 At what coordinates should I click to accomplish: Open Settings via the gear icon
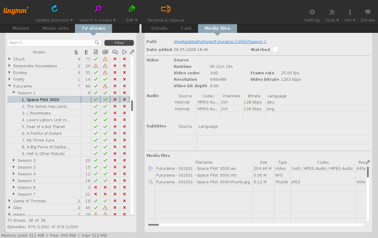[312, 12]
